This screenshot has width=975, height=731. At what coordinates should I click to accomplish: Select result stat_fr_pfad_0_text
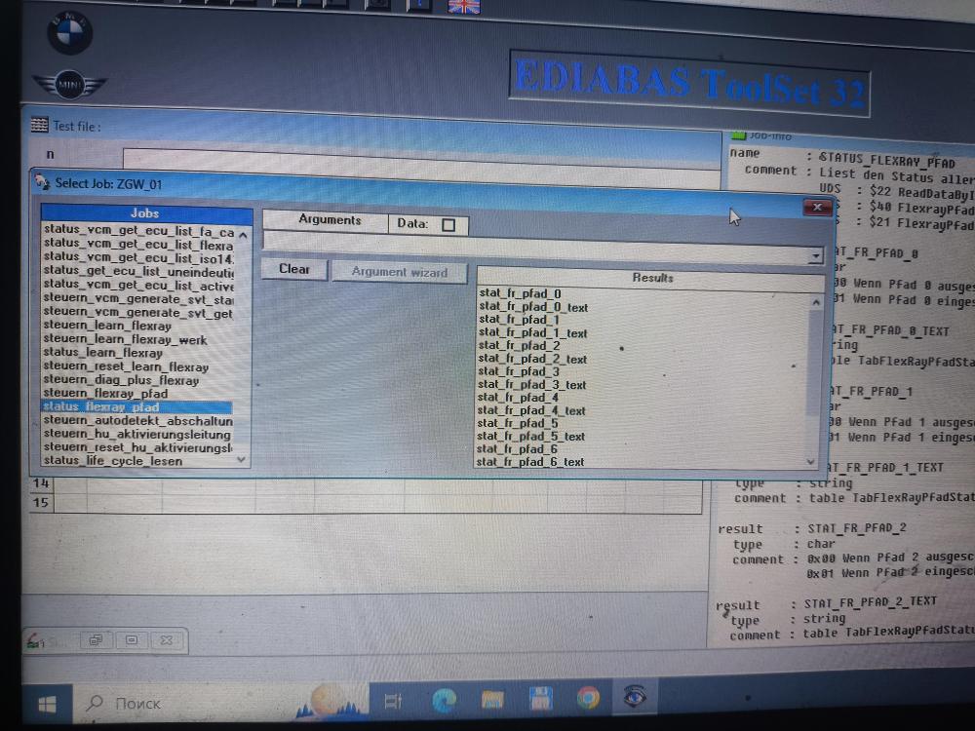(533, 307)
